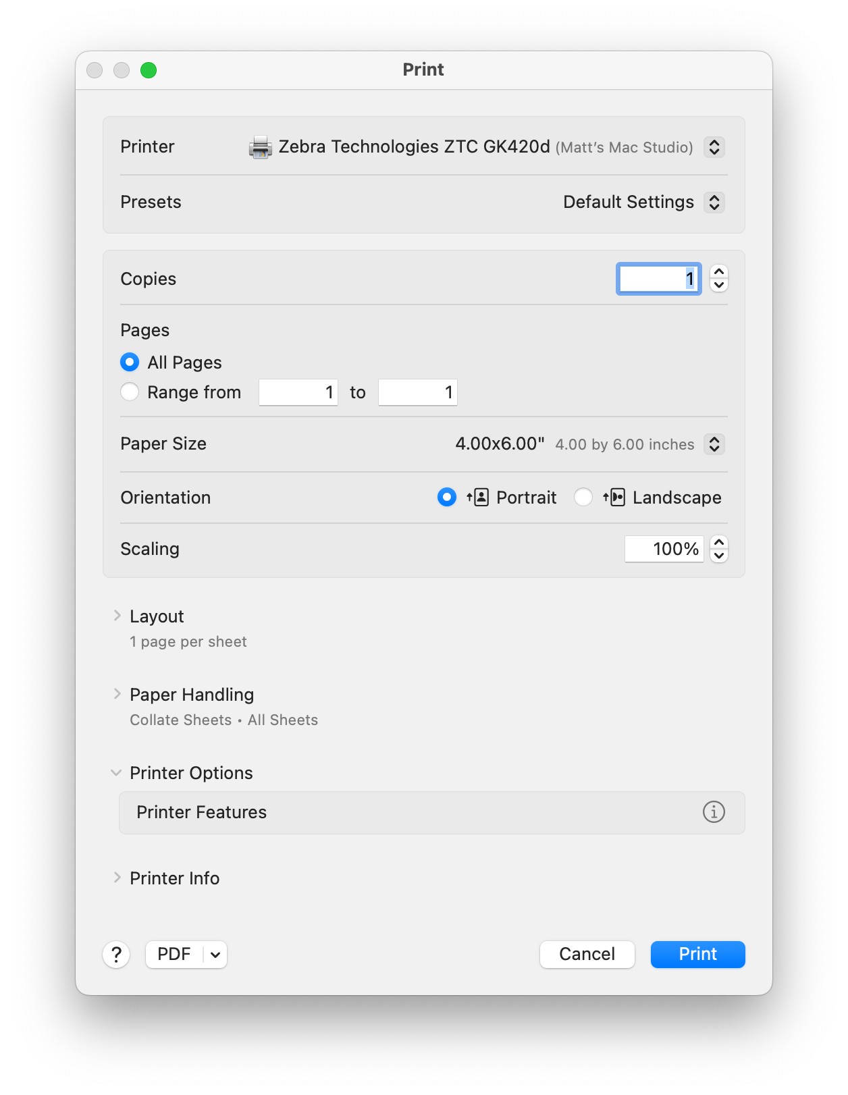Viewport: 848px width, 1095px height.
Task: Click the Printer Features info icon
Action: (x=714, y=811)
